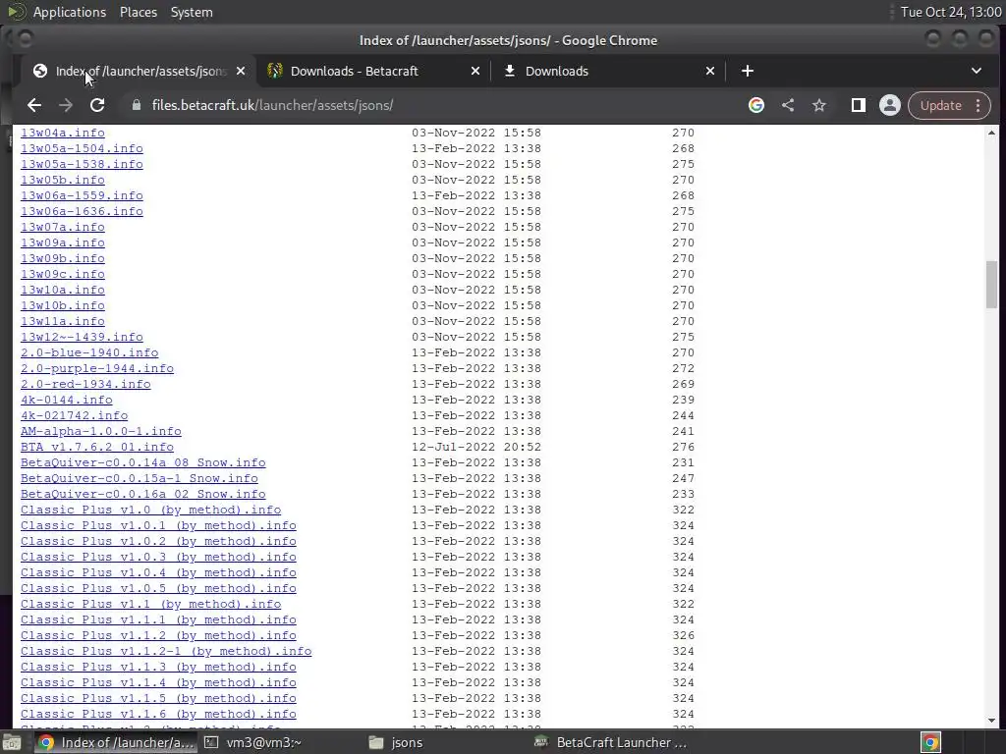Click the file size 276
1006x754 pixels.
click(x=684, y=447)
